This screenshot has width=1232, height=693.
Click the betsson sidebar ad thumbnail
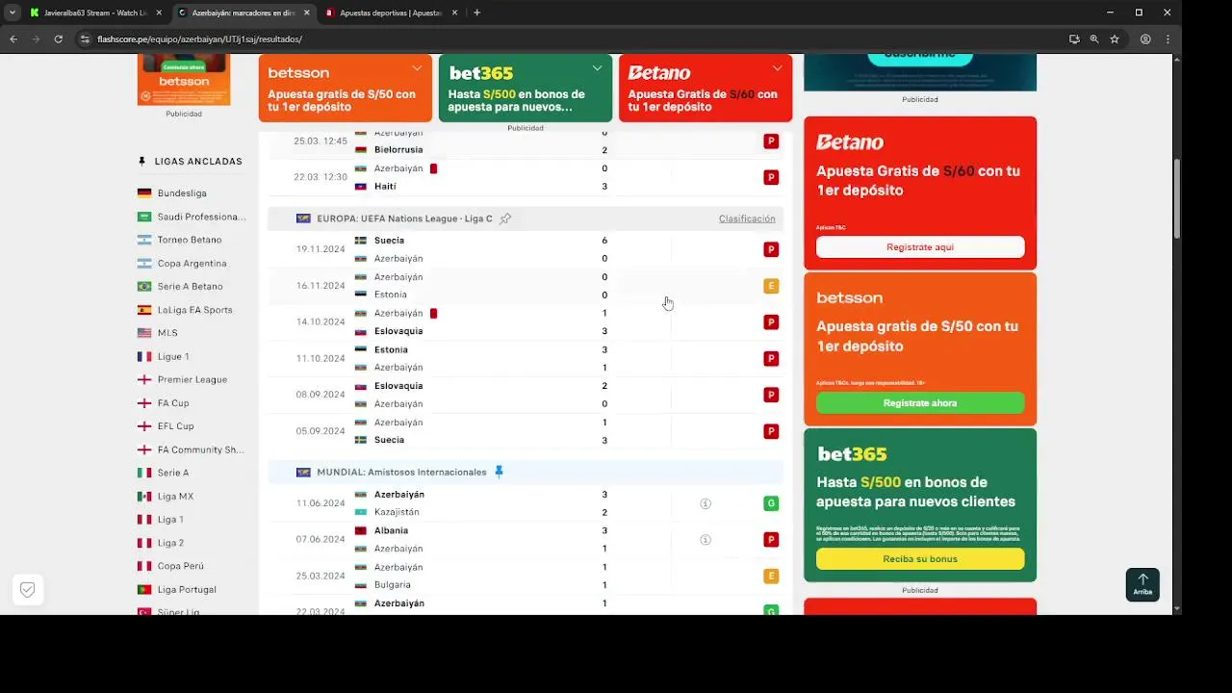pyautogui.click(x=184, y=79)
